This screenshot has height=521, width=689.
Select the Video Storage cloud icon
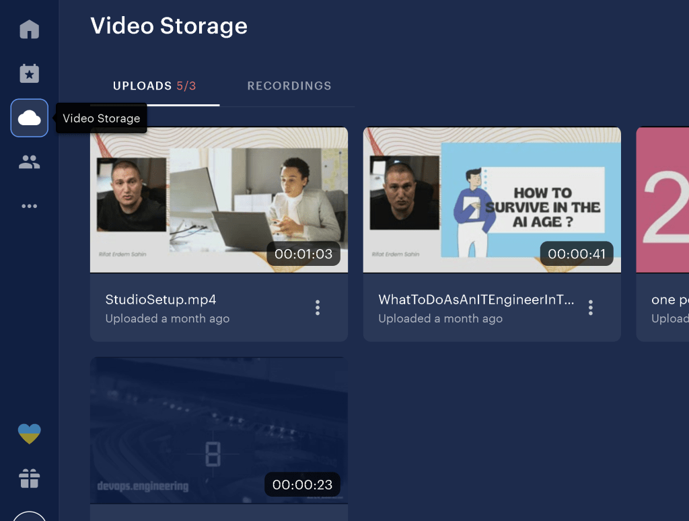(30, 118)
